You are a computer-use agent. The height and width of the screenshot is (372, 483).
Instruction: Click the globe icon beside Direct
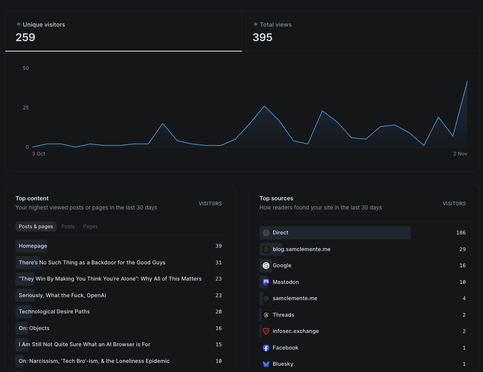[266, 233]
